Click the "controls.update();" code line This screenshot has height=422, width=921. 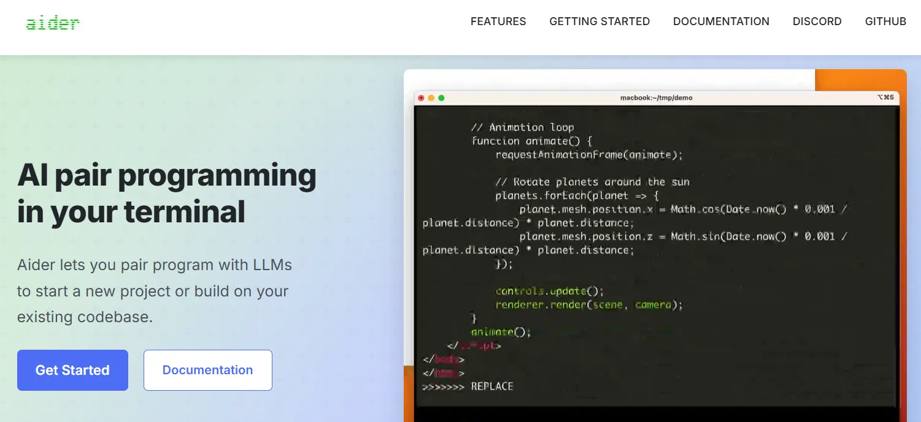[x=550, y=291]
